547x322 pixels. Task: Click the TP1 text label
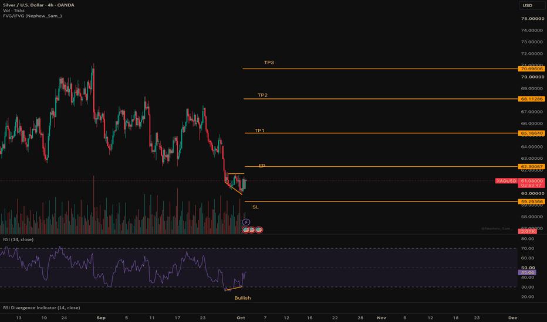click(x=259, y=131)
